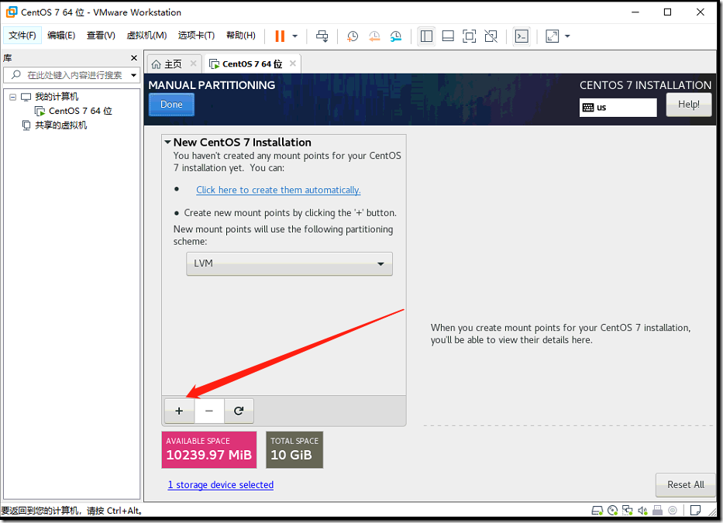Click the stretch guest display icon
723x523 pixels.
click(552, 36)
